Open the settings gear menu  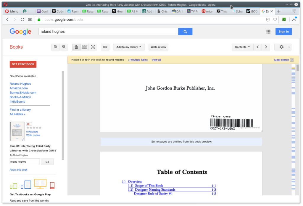coord(283,47)
